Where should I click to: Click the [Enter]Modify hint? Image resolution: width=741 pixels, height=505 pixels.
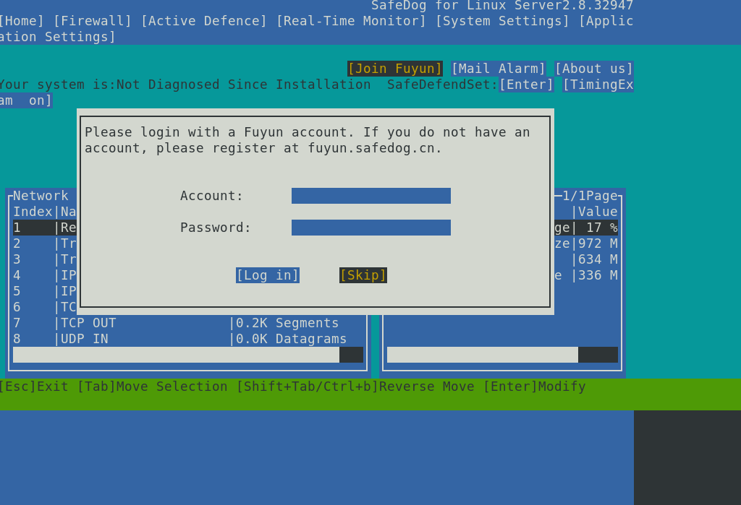(534, 387)
